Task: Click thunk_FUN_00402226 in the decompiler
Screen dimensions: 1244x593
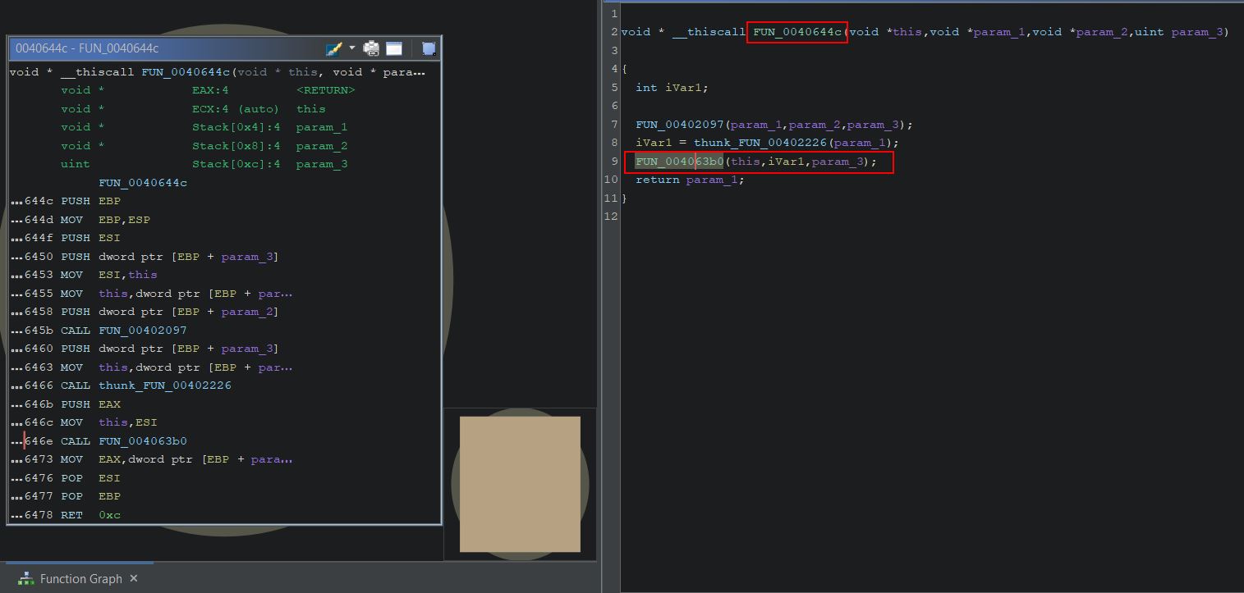Action: pos(760,143)
